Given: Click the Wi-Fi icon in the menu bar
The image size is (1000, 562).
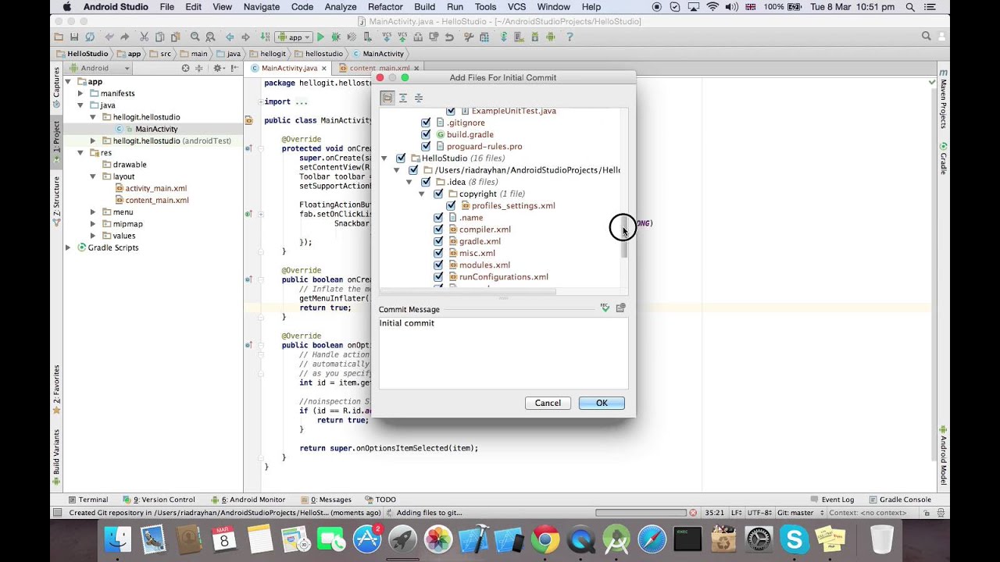Looking at the screenshot, I should [712, 7].
